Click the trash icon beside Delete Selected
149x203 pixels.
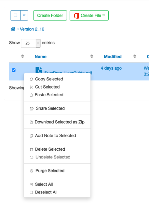(31, 149)
